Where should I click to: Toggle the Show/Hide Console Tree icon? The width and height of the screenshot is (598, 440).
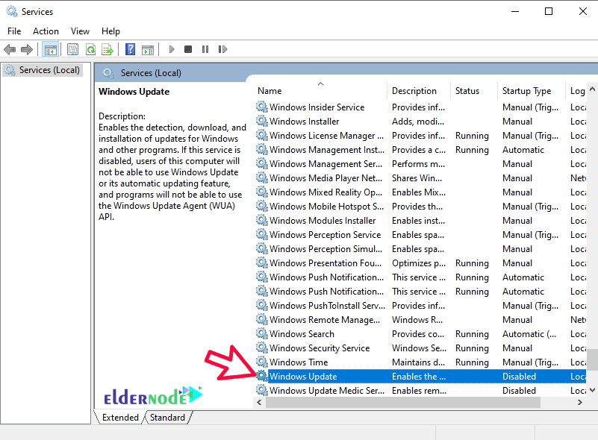pos(50,49)
